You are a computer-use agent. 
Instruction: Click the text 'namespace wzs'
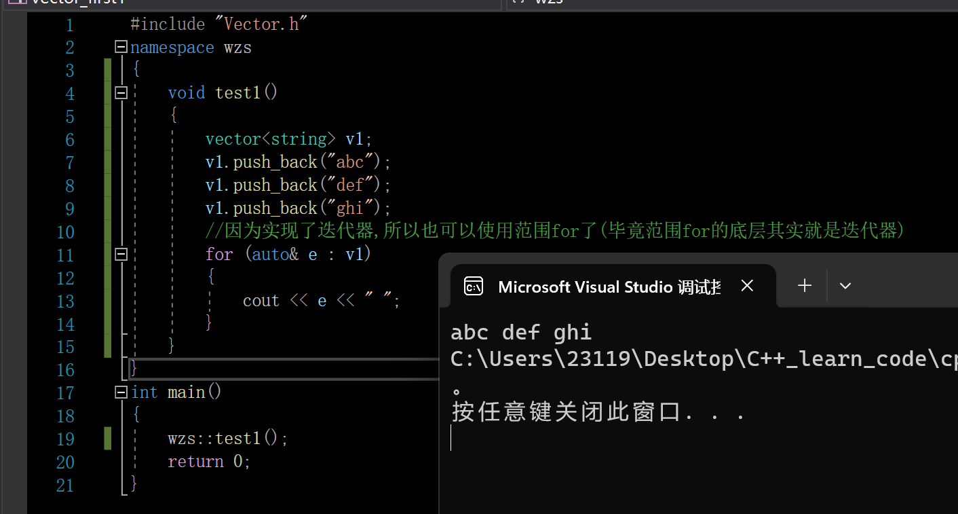[x=191, y=48]
